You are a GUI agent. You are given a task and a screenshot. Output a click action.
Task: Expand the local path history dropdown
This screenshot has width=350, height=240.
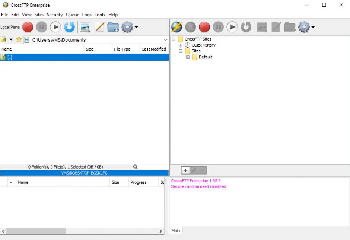tap(165, 40)
